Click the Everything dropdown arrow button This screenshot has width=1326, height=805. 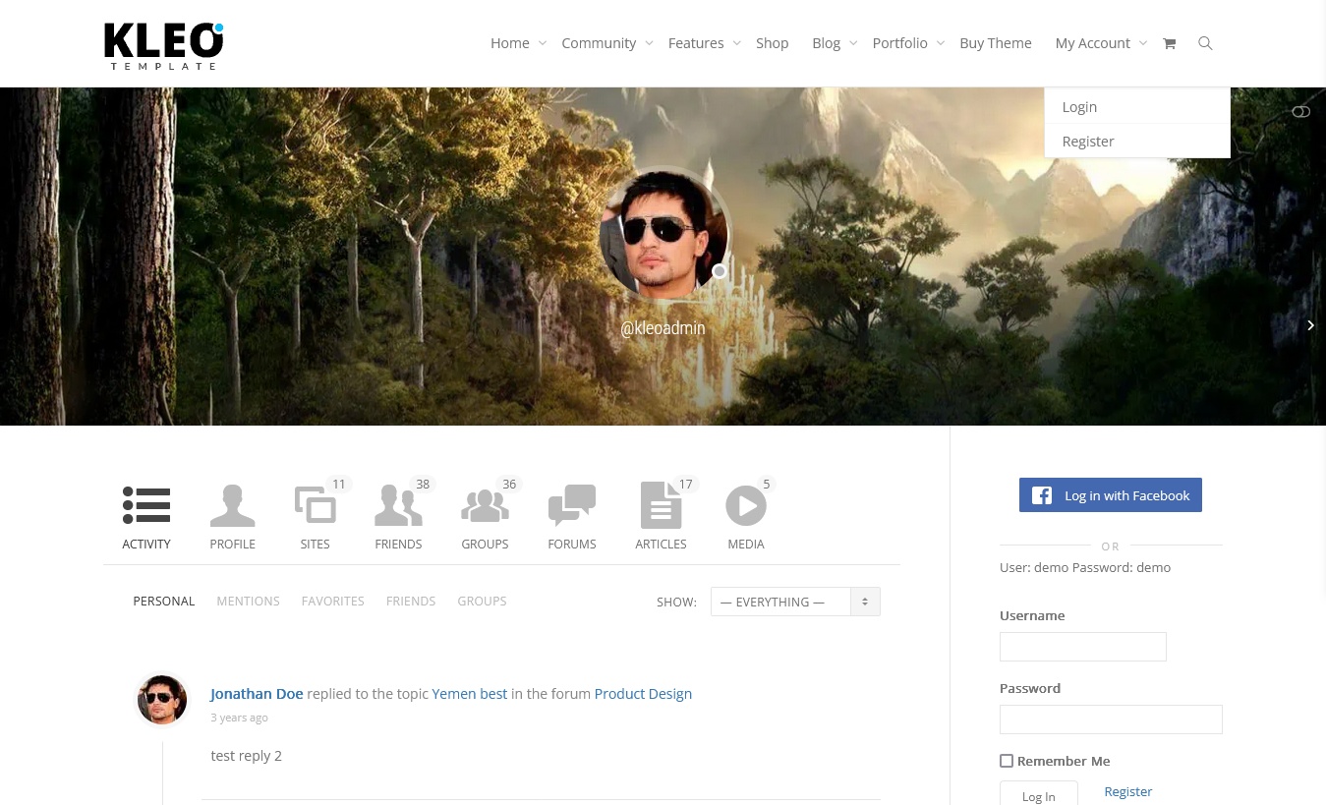click(x=865, y=602)
